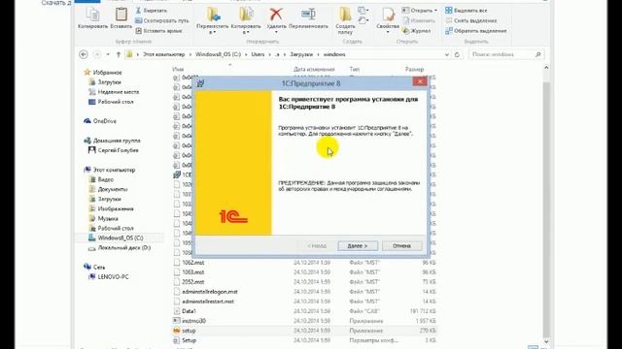Open the address bar history dropdown
This screenshot has height=349, width=622.
click(447, 54)
